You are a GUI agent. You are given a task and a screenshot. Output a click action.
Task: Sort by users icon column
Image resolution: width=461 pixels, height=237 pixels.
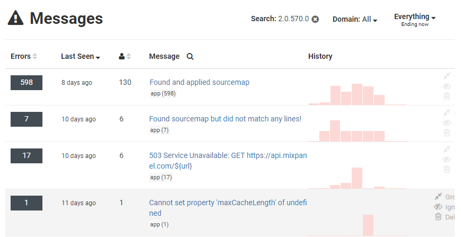point(125,56)
